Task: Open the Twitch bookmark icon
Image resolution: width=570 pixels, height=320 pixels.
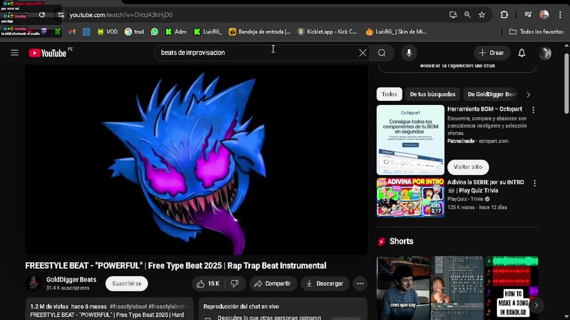Action: (44, 32)
